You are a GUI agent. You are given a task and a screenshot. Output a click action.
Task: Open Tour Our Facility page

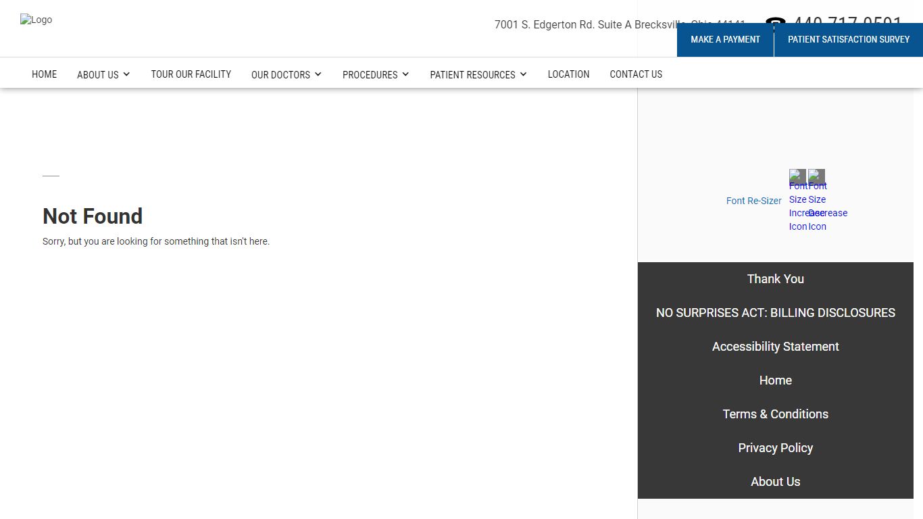click(x=191, y=74)
